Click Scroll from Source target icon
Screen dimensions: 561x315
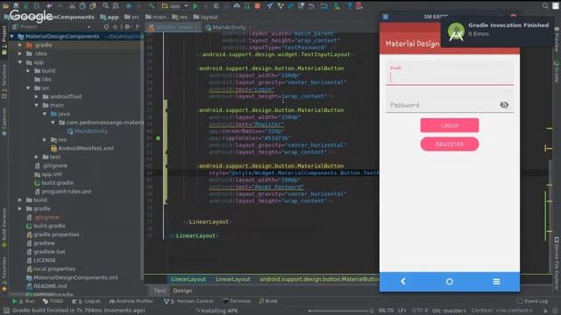106,27
